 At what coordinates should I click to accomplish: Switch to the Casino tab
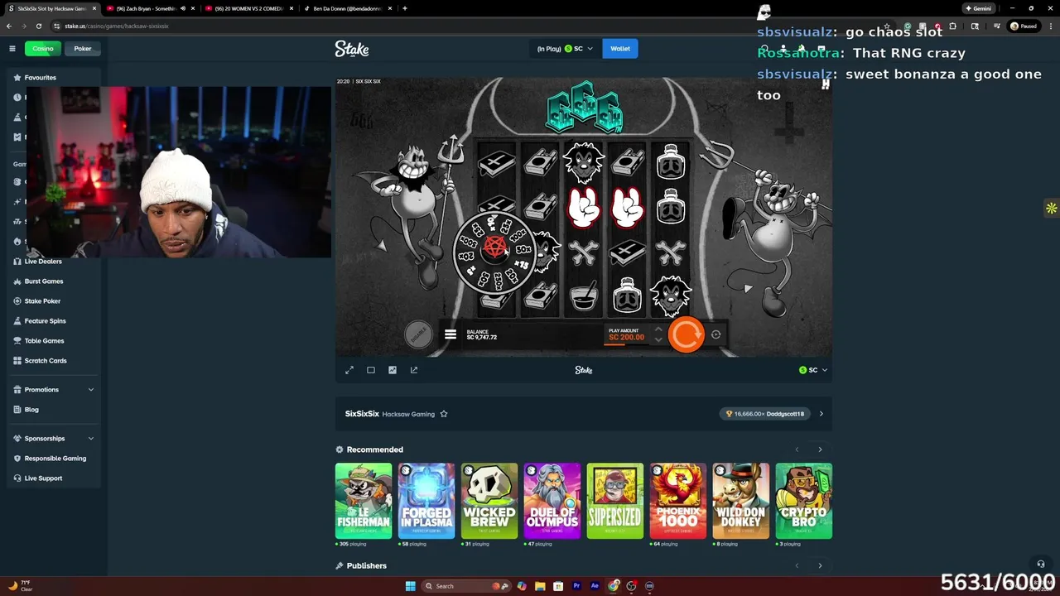click(43, 49)
